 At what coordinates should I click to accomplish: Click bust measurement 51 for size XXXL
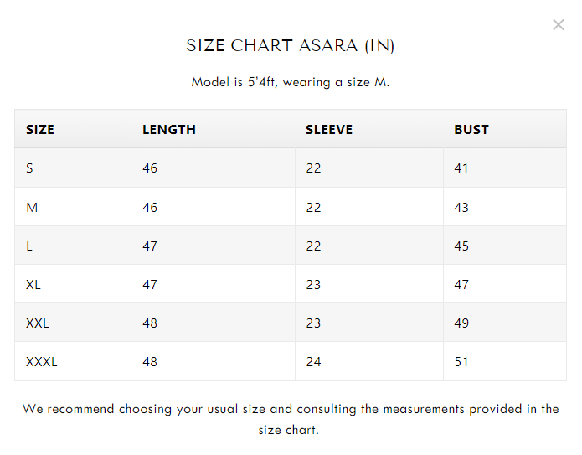coord(461,362)
